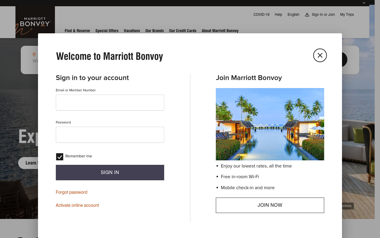This screenshot has width=380, height=238.
Task: Open the About Marriott Bonvoy menu
Action: click(x=220, y=31)
